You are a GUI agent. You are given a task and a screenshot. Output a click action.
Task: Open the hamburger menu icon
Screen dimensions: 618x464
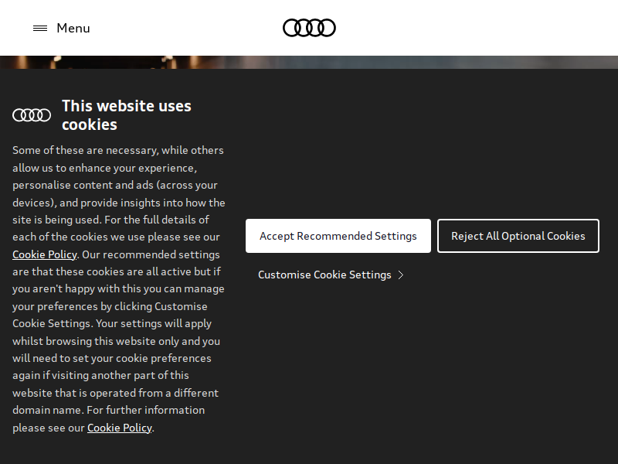pyautogui.click(x=40, y=28)
